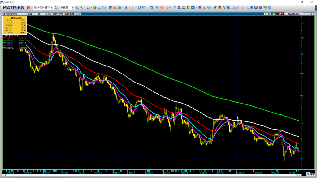Toggle LOG scale on chart
This screenshot has width=317, height=178.
point(49,14)
